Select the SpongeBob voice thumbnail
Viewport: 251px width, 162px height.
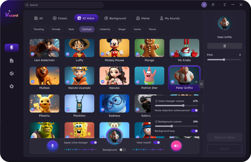[x=79, y=130]
